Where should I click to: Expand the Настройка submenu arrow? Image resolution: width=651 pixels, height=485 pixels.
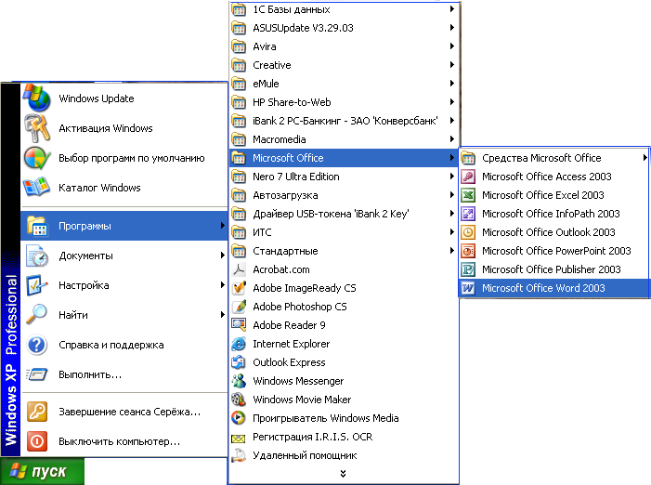point(223,285)
